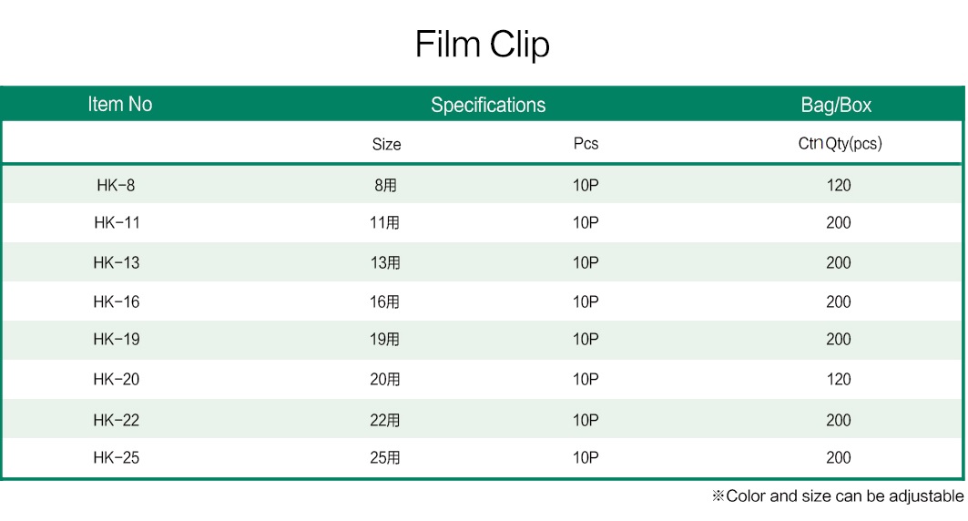The image size is (968, 521).
Task: Click the Size subheader
Action: click(x=386, y=145)
